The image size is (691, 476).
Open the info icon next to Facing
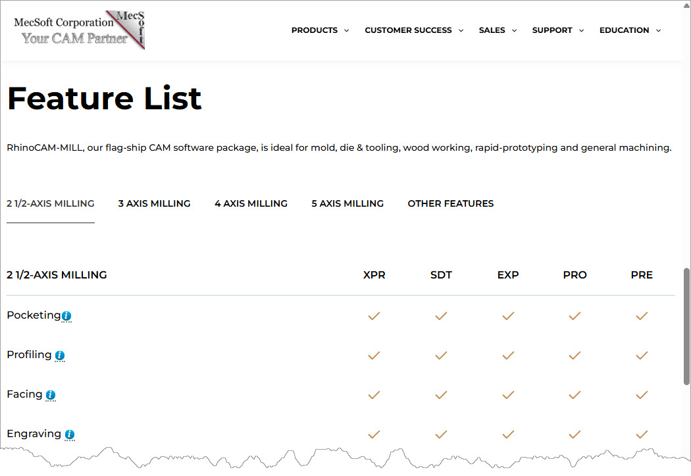pyautogui.click(x=51, y=395)
